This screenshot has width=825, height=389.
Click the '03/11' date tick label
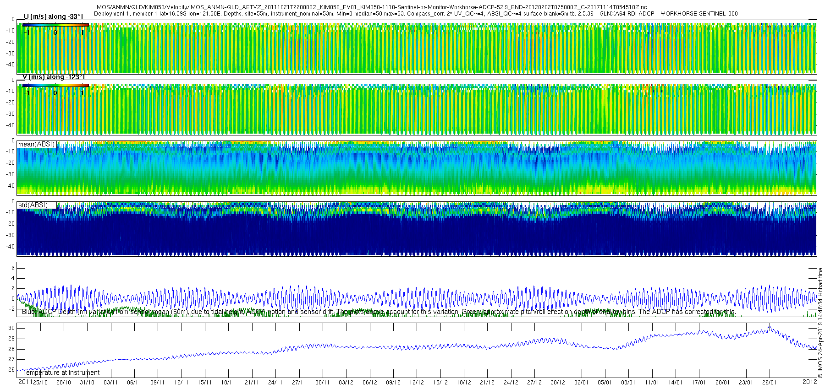point(110,383)
